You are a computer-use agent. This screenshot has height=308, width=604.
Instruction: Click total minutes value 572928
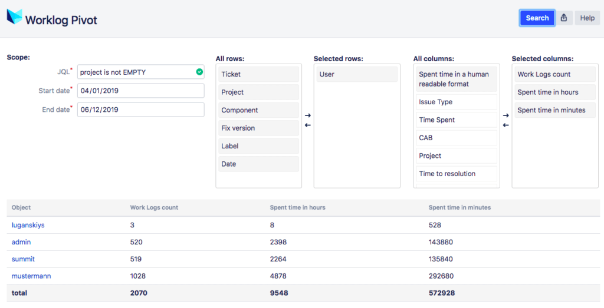click(442, 293)
